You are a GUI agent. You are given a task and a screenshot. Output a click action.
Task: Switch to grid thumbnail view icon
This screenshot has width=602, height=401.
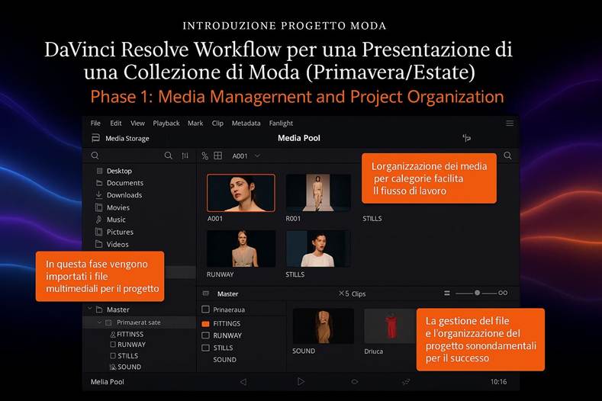217,156
